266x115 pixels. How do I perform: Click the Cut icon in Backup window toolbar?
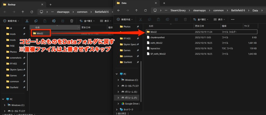27,21
